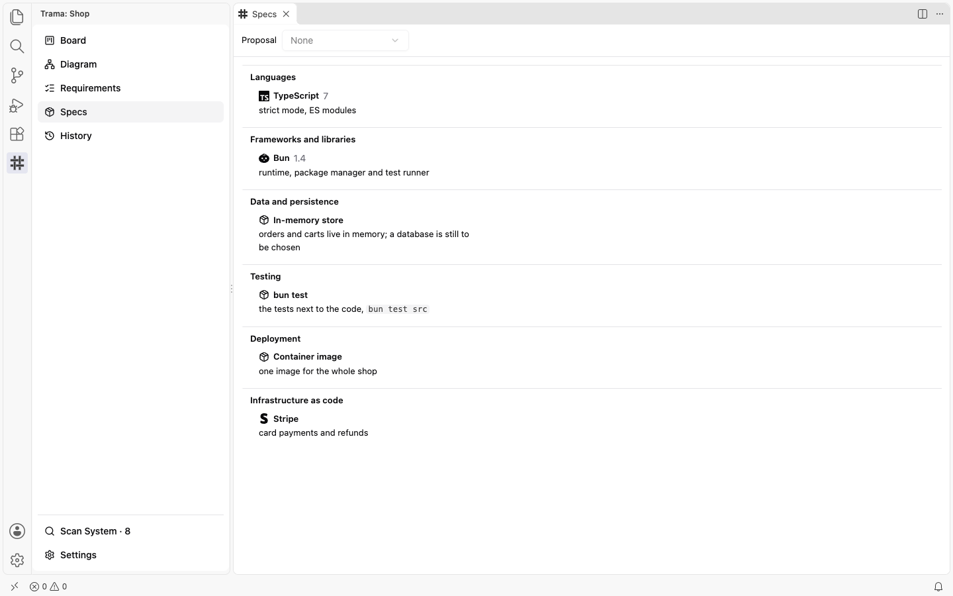This screenshot has height=596, width=953.
Task: Click the In-memory store title
Action: click(308, 220)
